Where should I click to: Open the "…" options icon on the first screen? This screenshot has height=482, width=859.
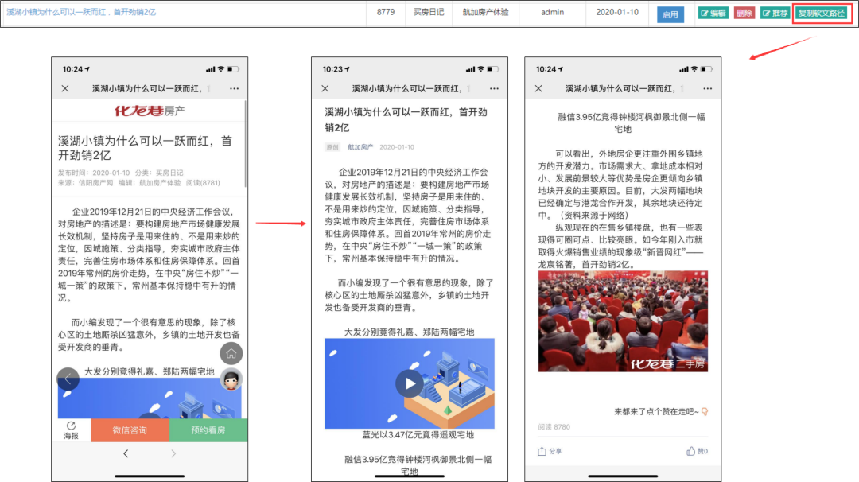click(x=235, y=88)
